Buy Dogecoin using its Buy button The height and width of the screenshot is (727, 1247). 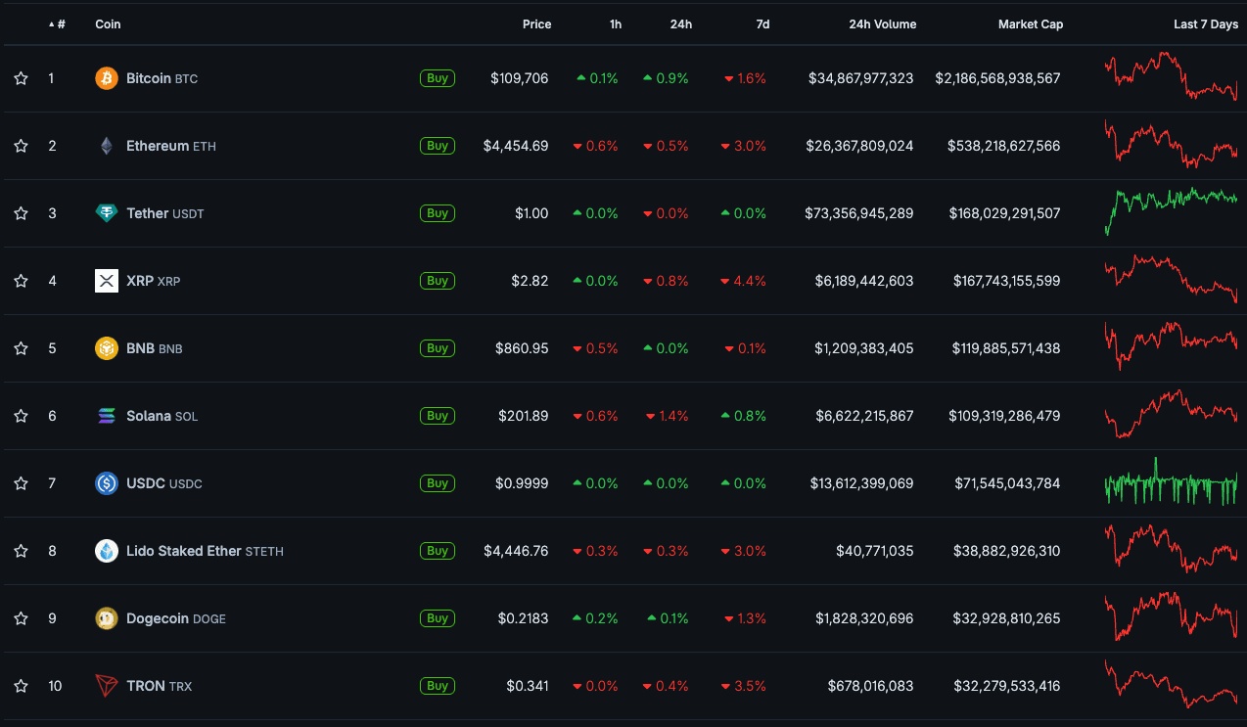[x=438, y=618]
